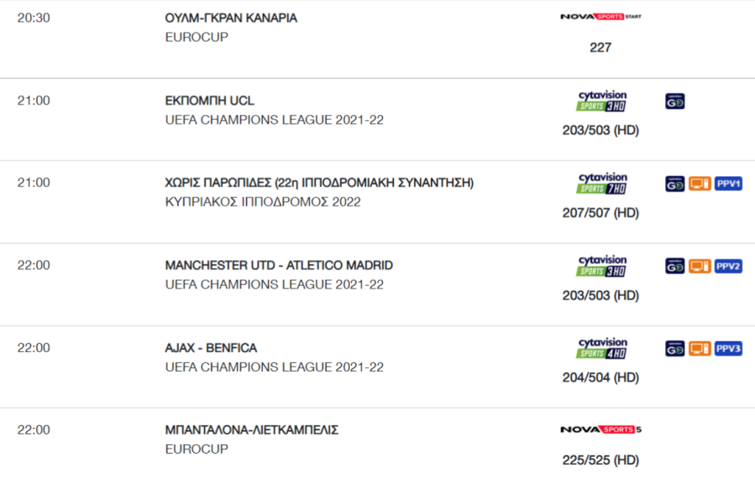Click the GO icon in the Ajax - Benfica row
Image resolution: width=755 pixels, height=478 pixels.
coord(674,348)
